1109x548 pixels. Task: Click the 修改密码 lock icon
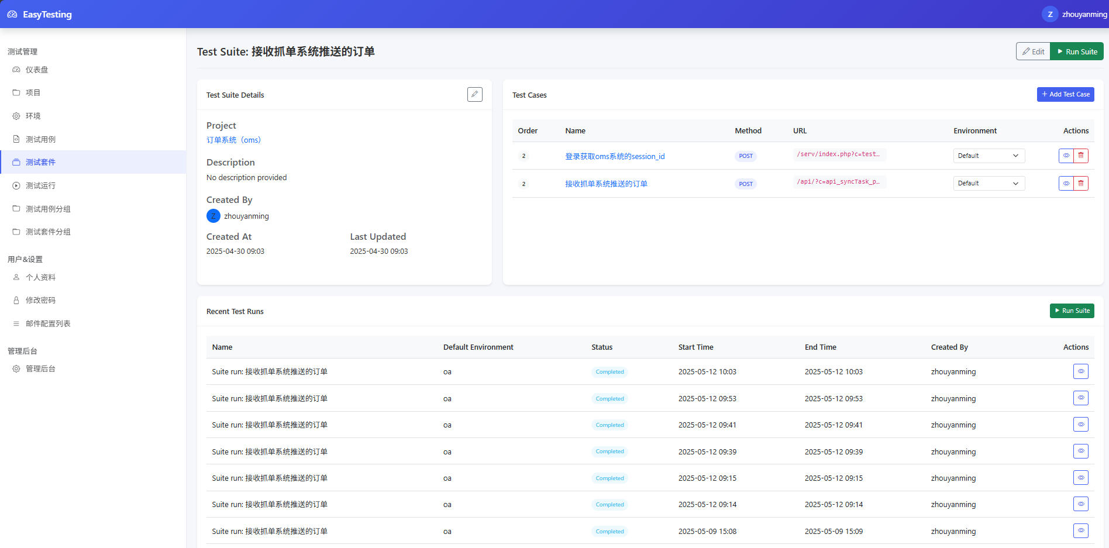click(x=16, y=300)
